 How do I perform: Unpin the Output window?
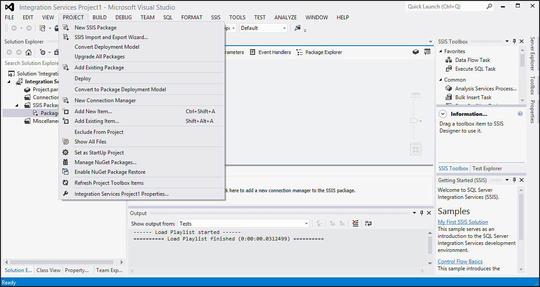click(x=421, y=213)
